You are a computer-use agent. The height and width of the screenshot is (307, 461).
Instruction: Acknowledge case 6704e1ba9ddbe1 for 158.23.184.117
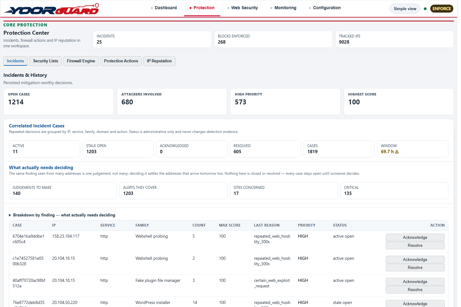[x=415, y=237]
